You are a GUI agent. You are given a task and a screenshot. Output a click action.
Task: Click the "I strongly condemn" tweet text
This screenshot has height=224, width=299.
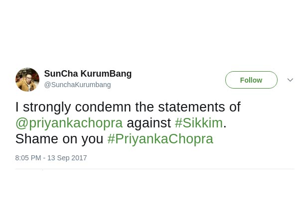point(60,107)
